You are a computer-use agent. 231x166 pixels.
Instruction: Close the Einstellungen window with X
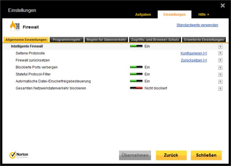(223, 6)
